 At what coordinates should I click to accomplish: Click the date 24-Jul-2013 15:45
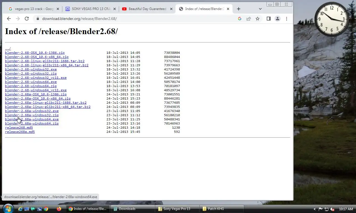(123, 132)
